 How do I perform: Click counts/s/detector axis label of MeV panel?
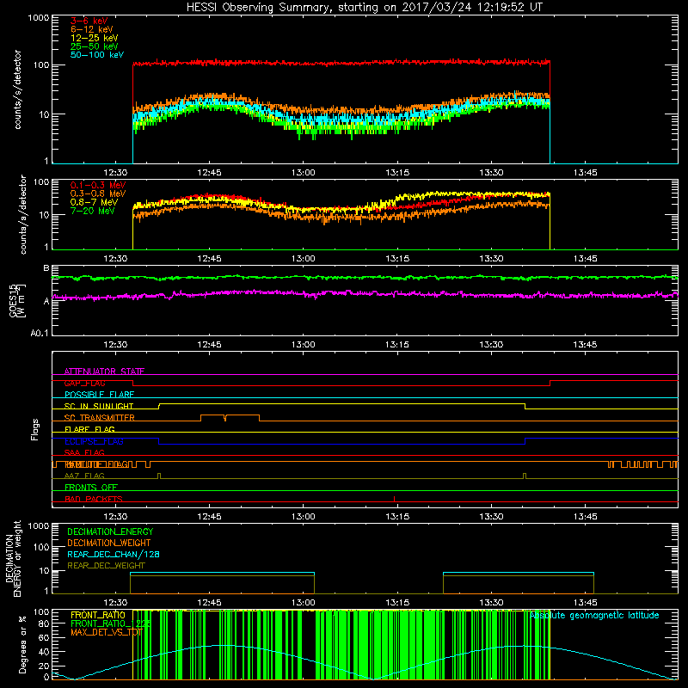click(x=23, y=214)
